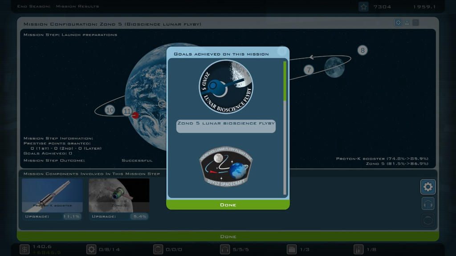Screen dimensions: 456x256
Task: Open the Zond 5 Lunar Bioscience Flyby patch
Action: [x=226, y=87]
